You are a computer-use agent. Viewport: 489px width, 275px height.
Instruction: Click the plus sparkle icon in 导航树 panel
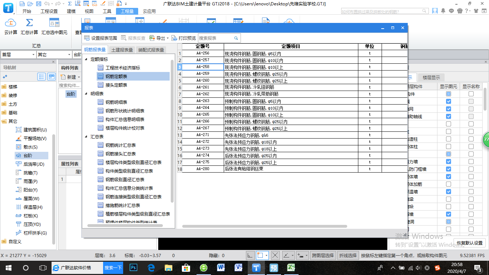pos(5,77)
